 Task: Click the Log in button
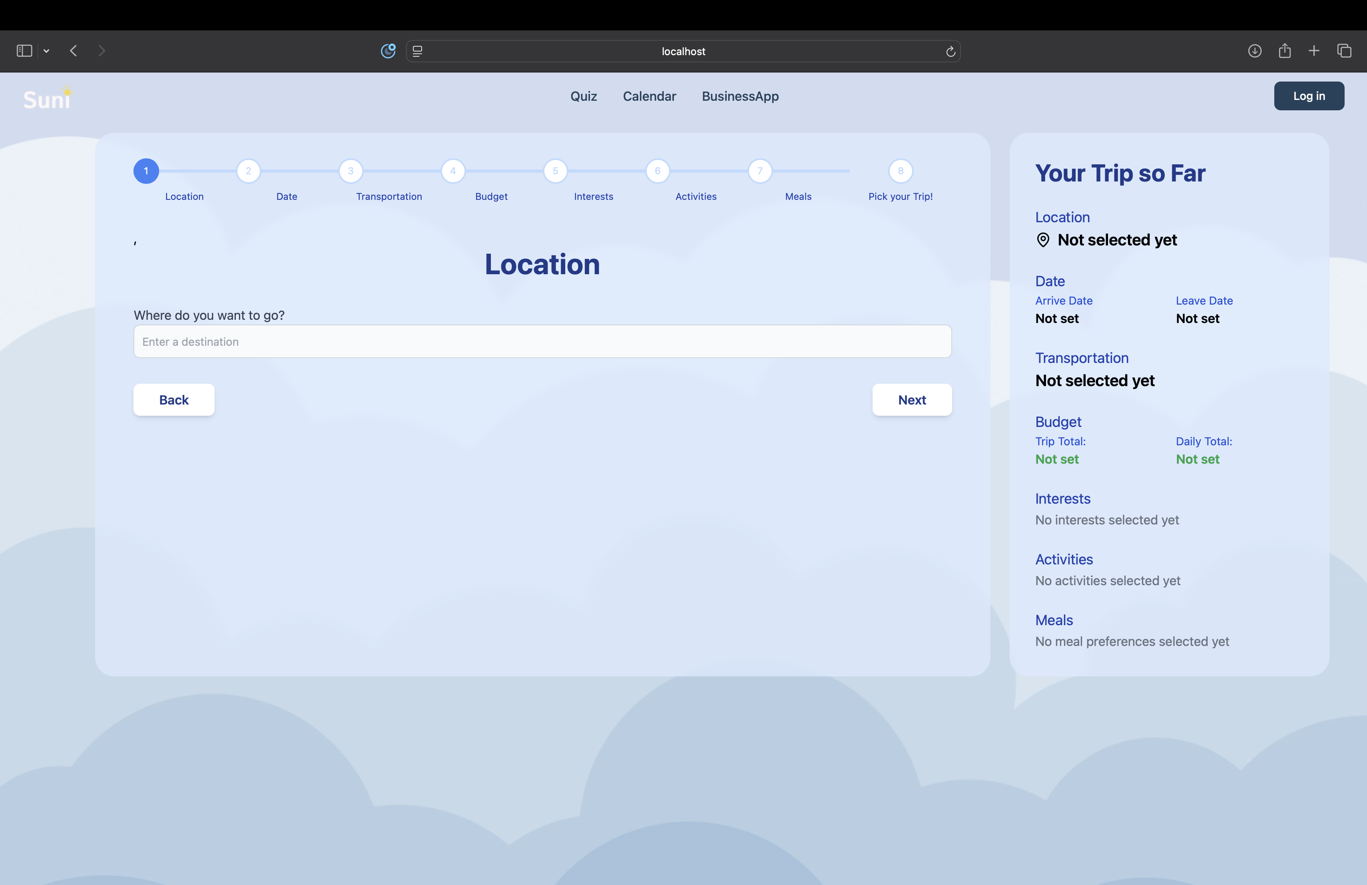coord(1309,96)
